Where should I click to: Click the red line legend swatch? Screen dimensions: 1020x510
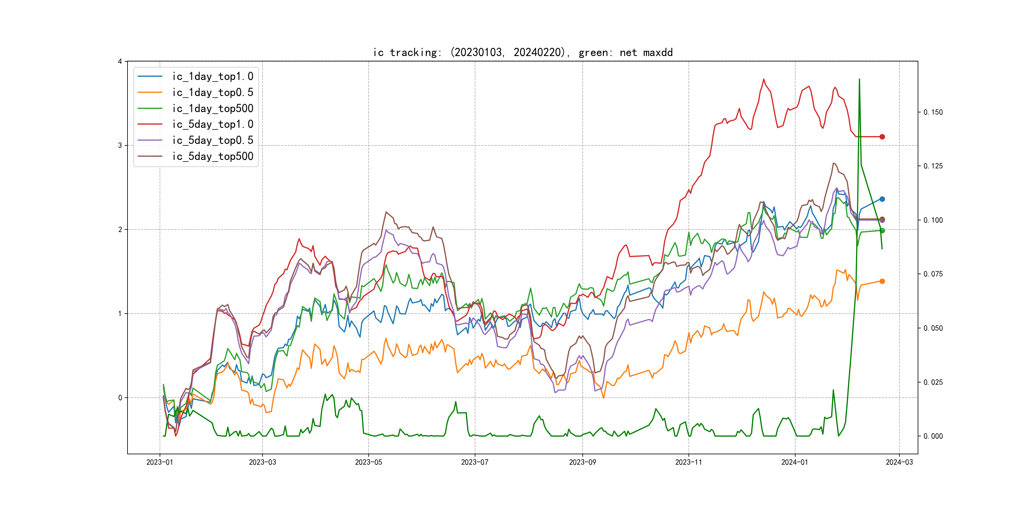point(150,124)
